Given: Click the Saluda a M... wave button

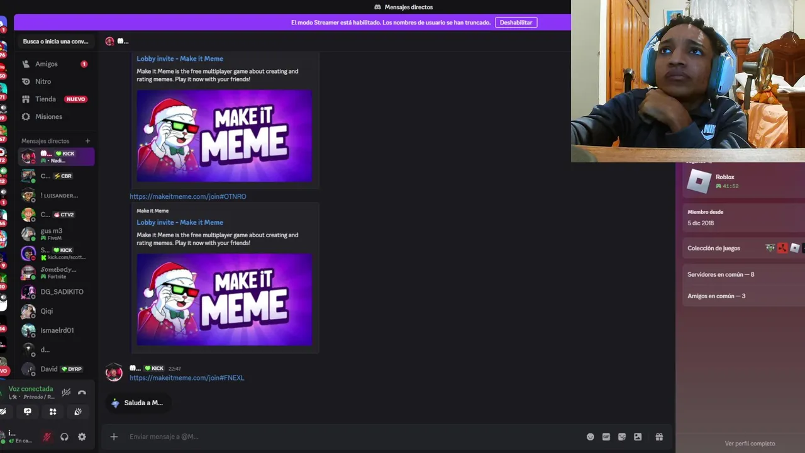Looking at the screenshot, I should pos(138,403).
